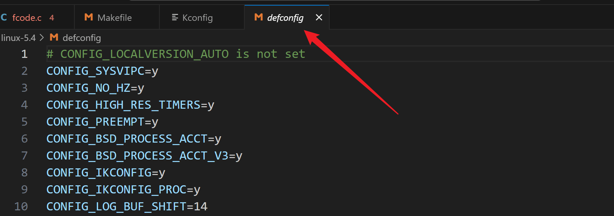This screenshot has width=614, height=216.
Task: Click the M icon in the breadcrumb path
Action: click(54, 37)
